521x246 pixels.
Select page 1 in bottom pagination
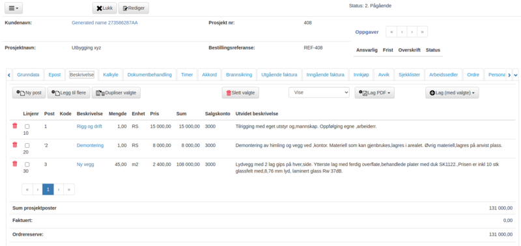coord(48,189)
